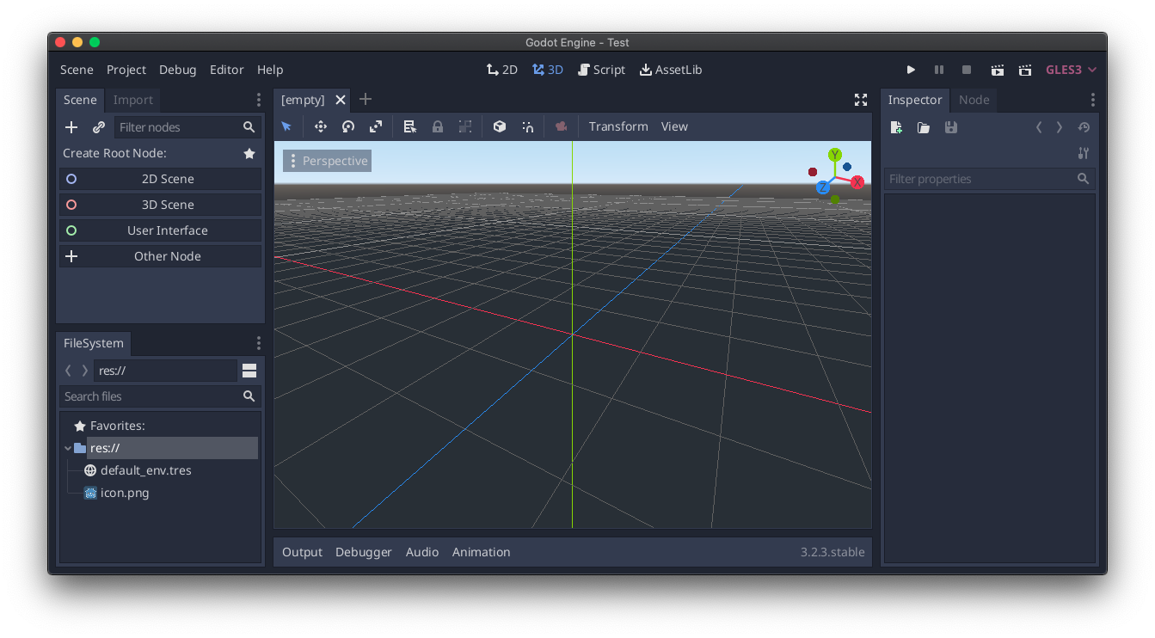
Task: Open the Debug menu
Action: [178, 70]
